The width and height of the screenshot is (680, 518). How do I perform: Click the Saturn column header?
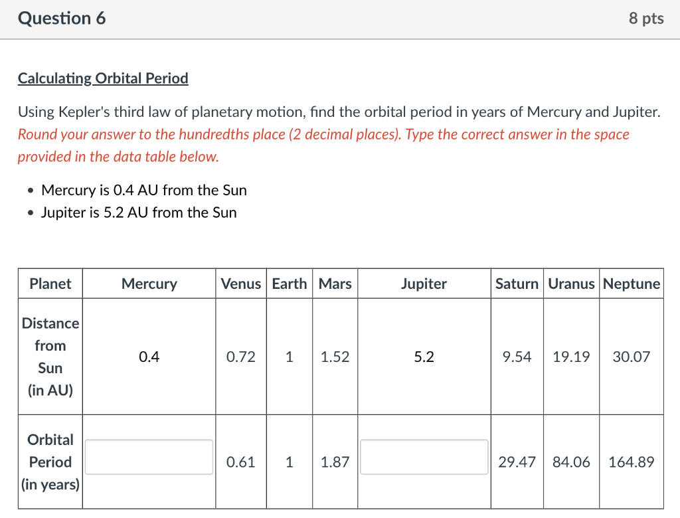tap(517, 284)
